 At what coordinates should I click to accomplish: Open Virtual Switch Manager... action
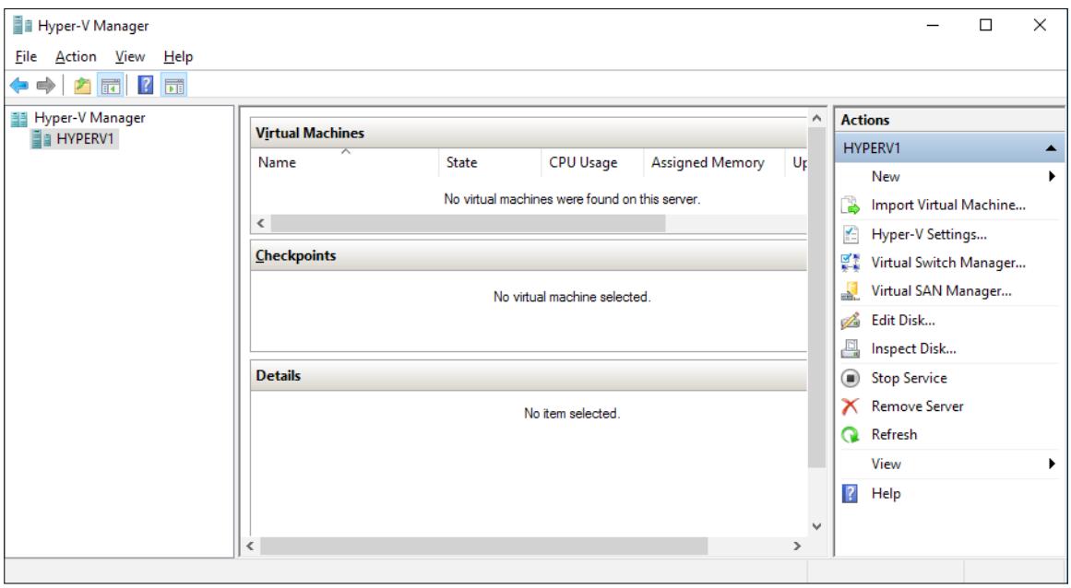point(948,263)
